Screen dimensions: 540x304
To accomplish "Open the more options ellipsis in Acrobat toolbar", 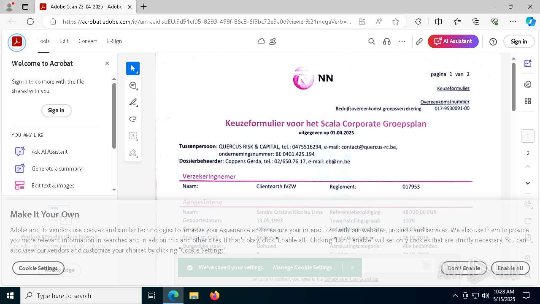I will tap(402, 41).
